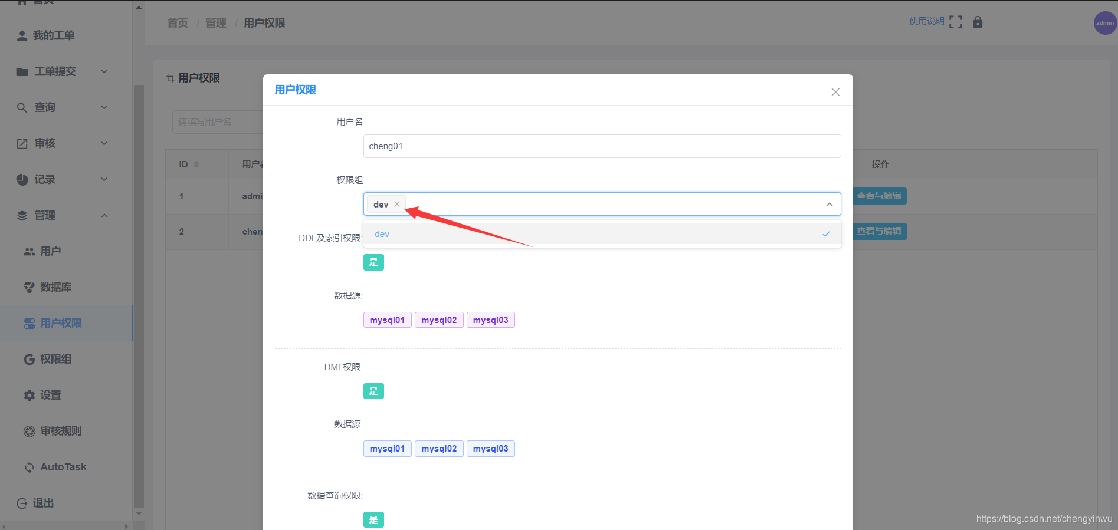Click 查看与编辑 for admin row
The width and height of the screenshot is (1118, 530).
[879, 196]
